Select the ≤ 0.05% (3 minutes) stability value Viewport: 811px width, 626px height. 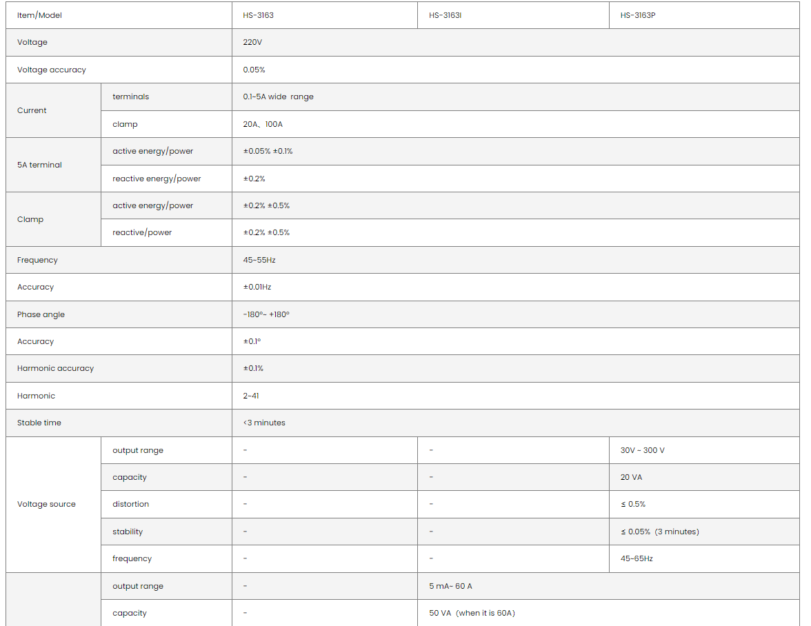(x=659, y=532)
